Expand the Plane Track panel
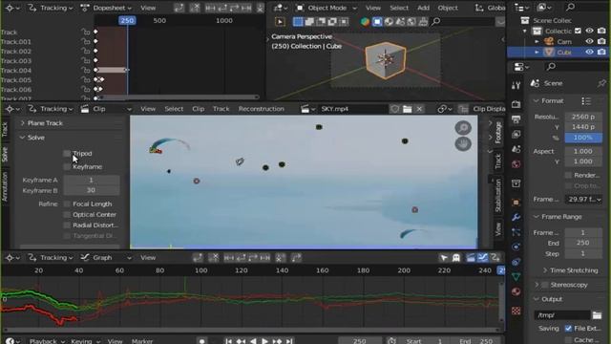This screenshot has width=611, height=344. click(23, 123)
